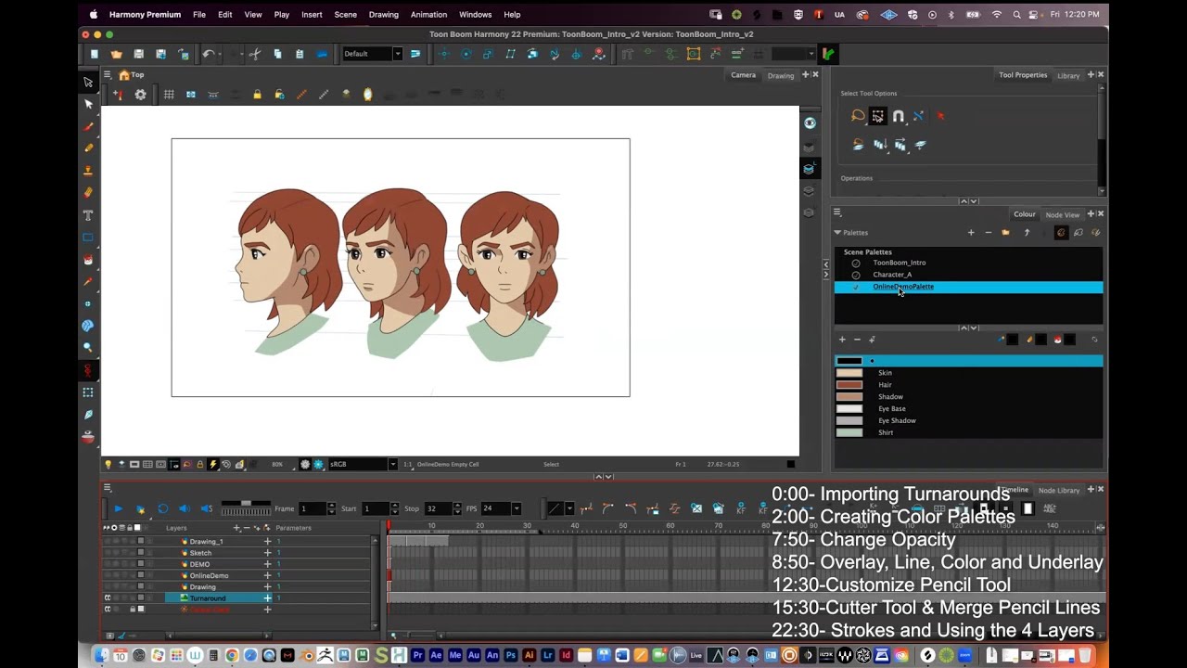
Task: Toggle the Snap magnet icon in Tool Properties
Action: point(899,116)
